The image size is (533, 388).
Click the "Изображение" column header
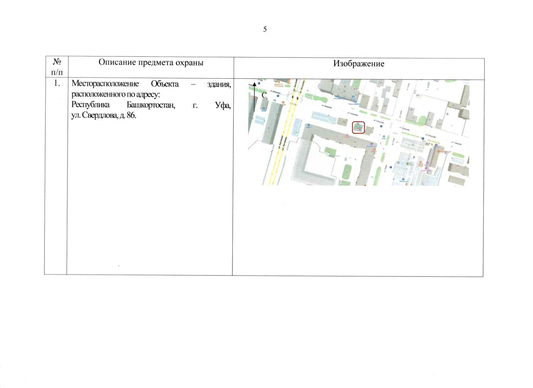pos(359,64)
